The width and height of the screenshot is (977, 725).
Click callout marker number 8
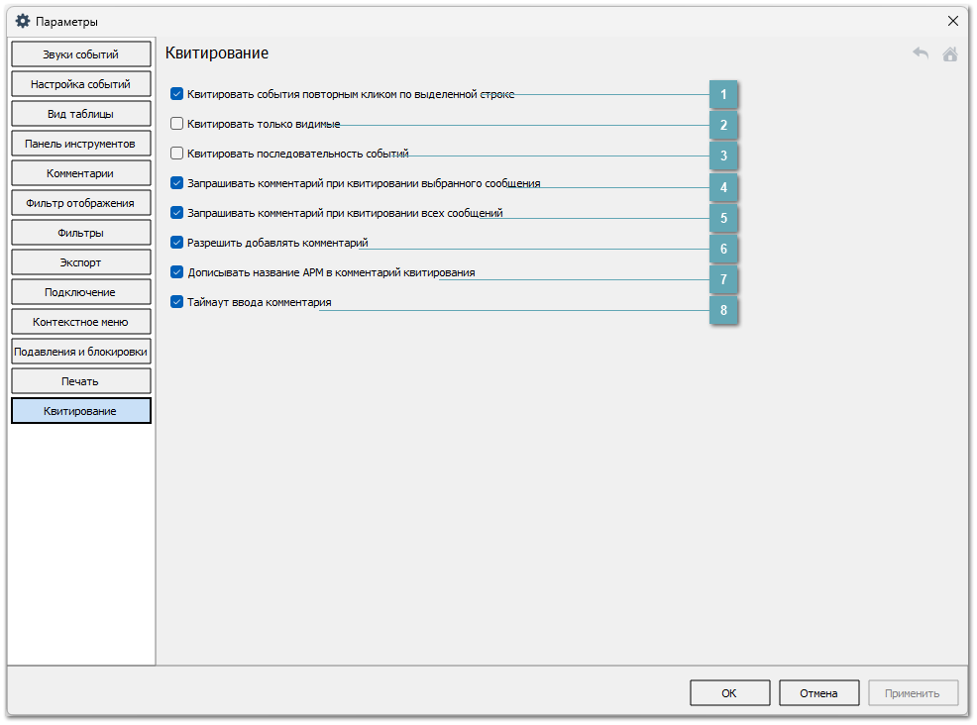click(x=723, y=310)
